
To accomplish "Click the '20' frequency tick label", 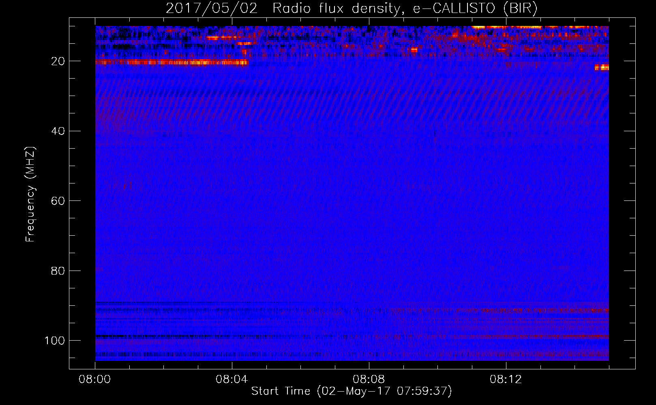I will click(58, 61).
